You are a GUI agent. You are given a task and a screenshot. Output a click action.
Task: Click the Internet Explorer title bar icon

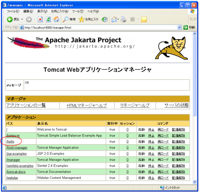pos(4,5)
